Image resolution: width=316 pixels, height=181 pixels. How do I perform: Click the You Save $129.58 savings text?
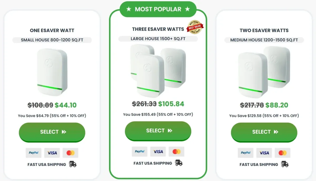264,116
